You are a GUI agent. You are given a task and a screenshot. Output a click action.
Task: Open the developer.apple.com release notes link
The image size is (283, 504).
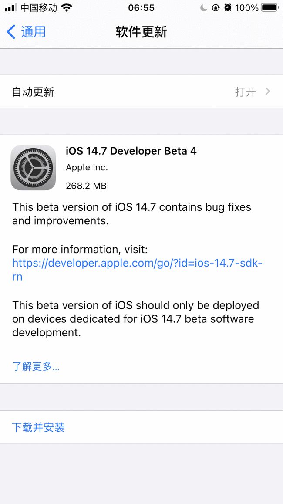tap(137, 263)
